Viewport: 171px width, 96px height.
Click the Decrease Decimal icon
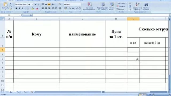pos(80,8)
